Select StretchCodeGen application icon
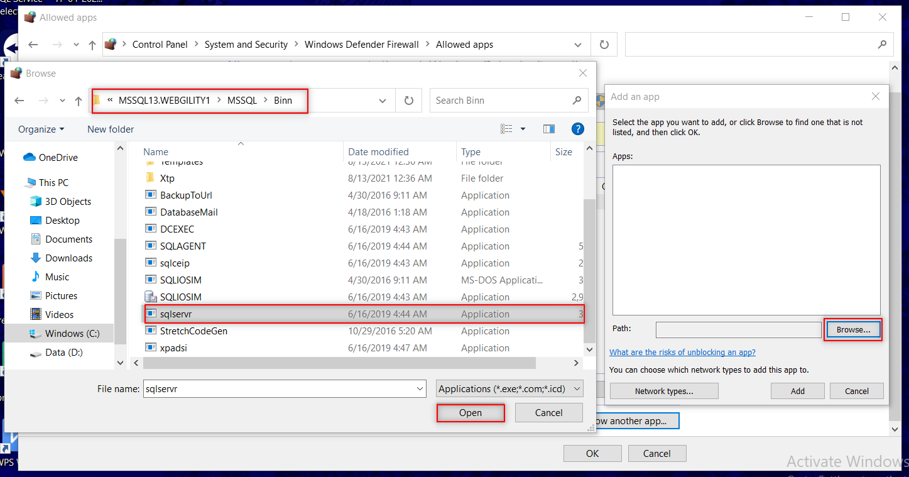This screenshot has height=477, width=909. point(150,331)
